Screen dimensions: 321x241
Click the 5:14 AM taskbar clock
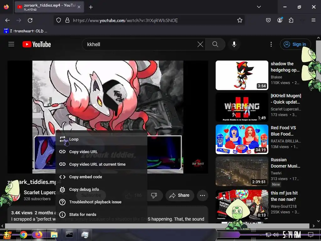292,234
